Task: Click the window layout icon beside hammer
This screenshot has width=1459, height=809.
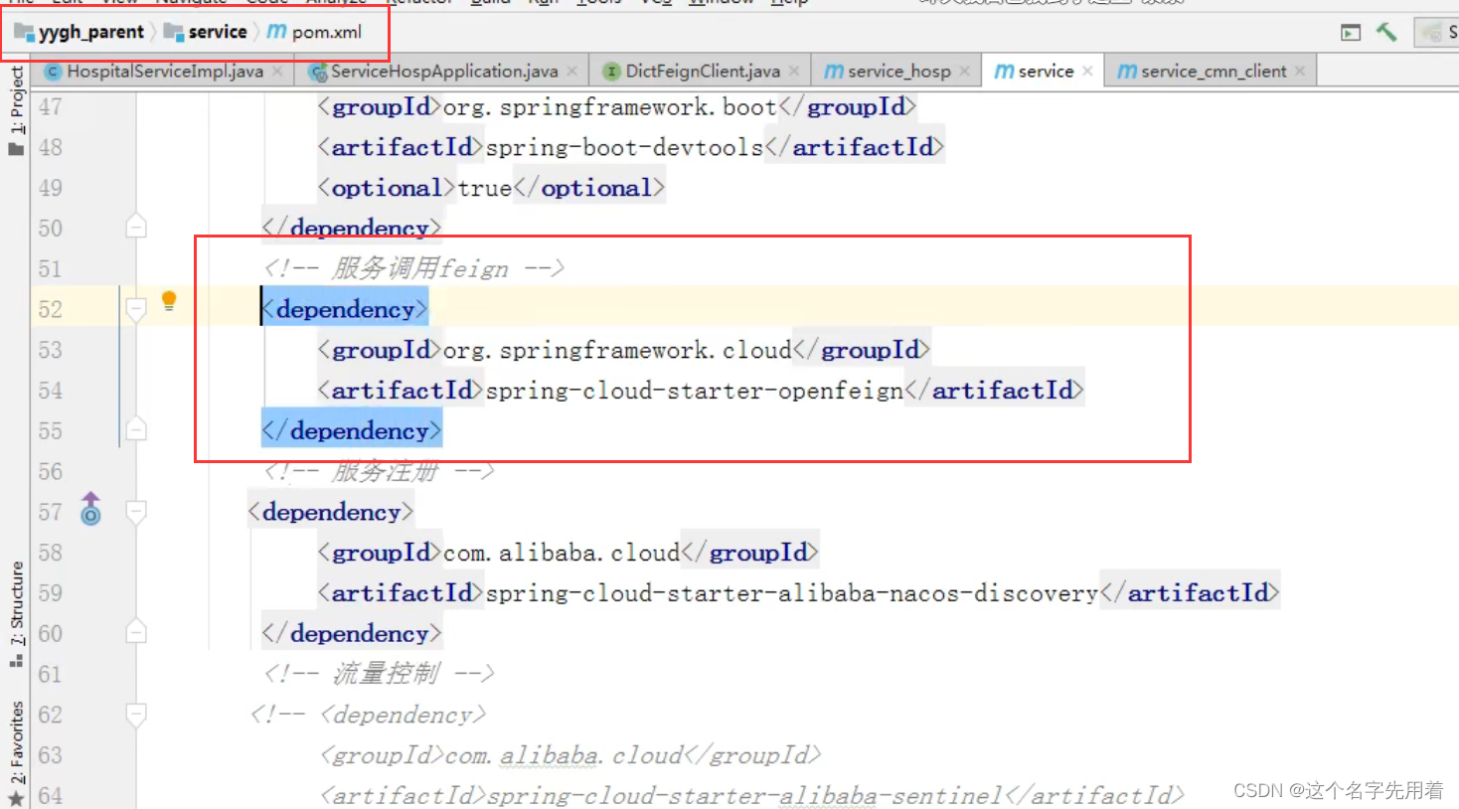Action: point(1351,33)
